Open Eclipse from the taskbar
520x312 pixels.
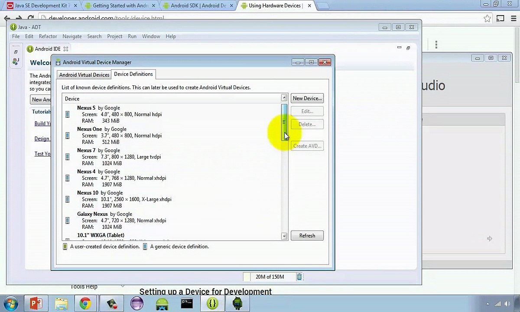(136, 303)
